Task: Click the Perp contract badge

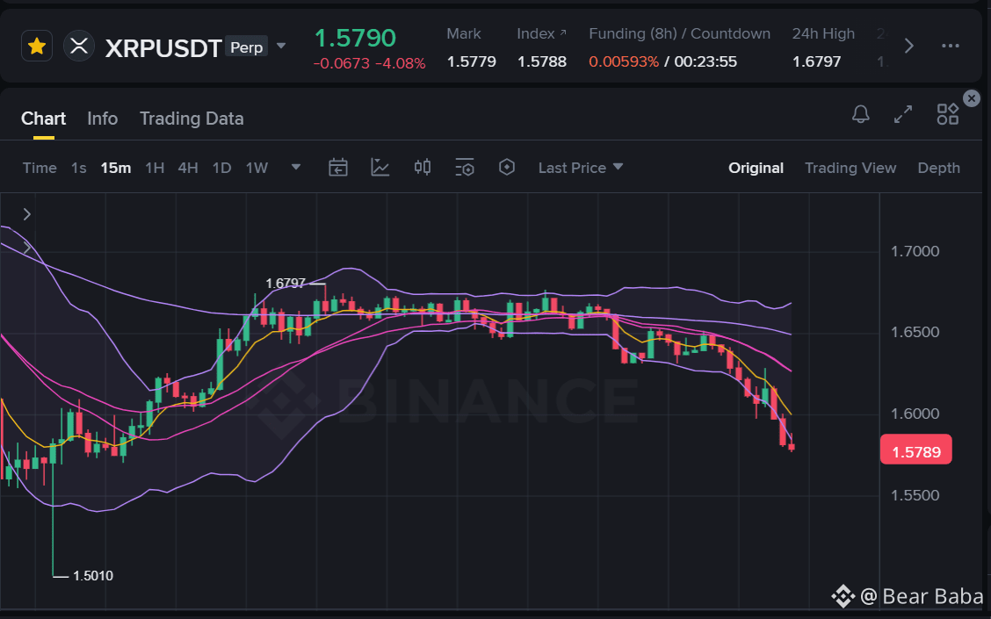Action: (x=247, y=47)
